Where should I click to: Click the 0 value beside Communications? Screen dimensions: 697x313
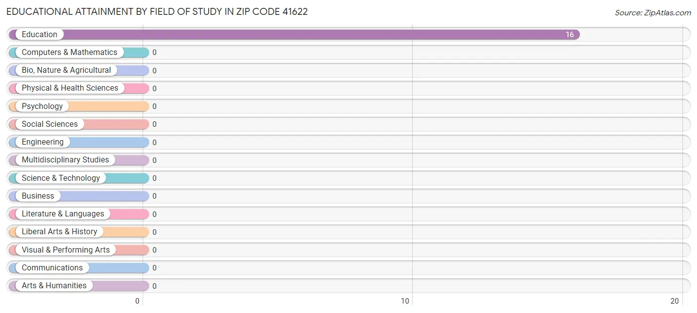click(154, 268)
